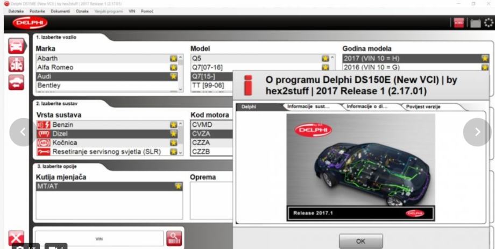Image resolution: width=495 pixels, height=249 pixels.
Task: Click the next image gallery arrow
Action: pos(477,132)
